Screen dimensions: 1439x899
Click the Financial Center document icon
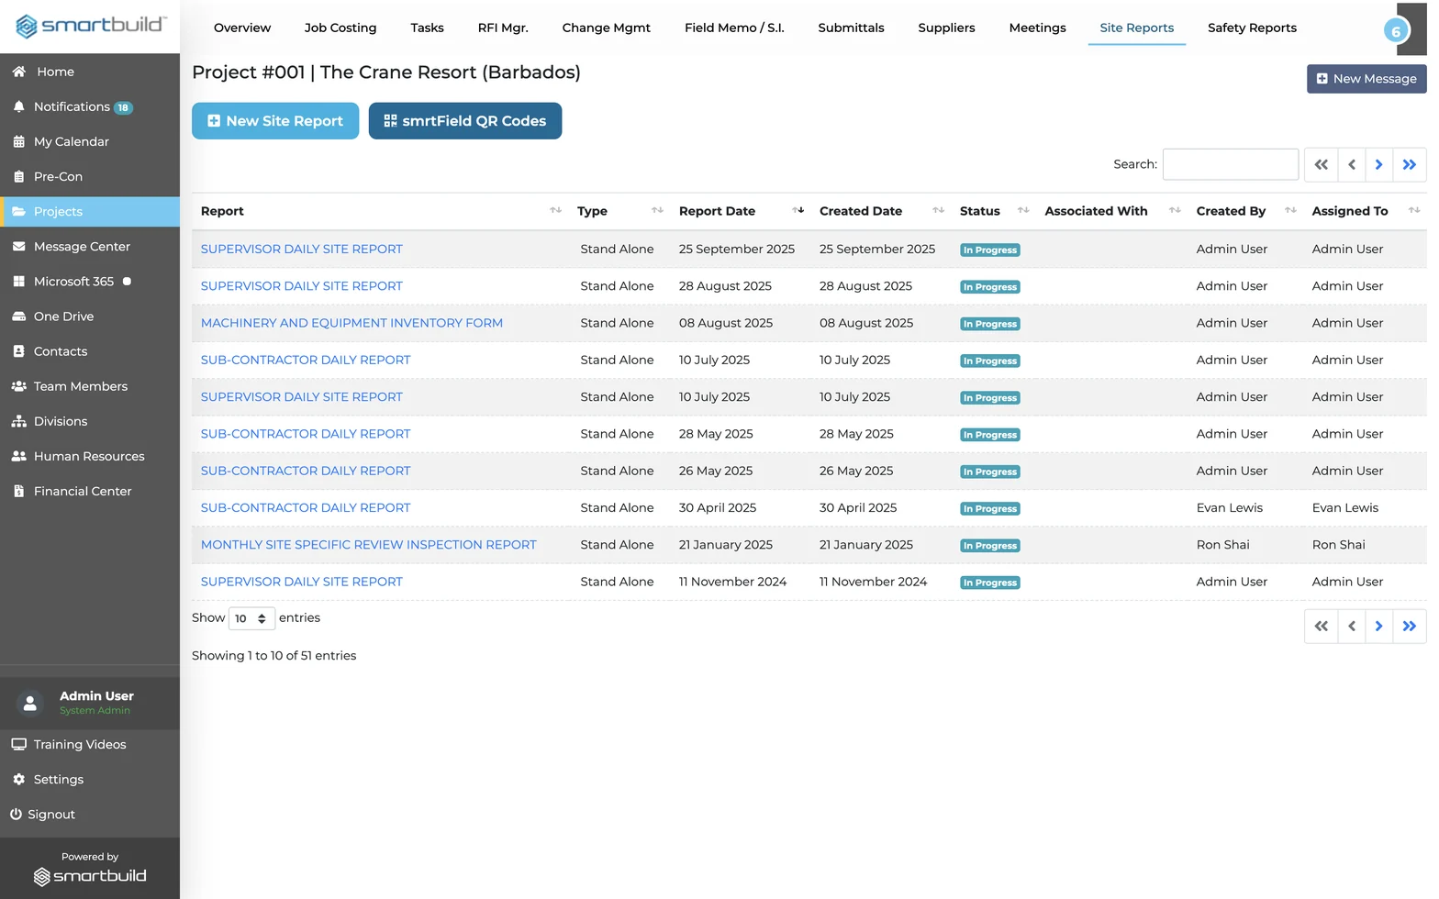pos(18,491)
